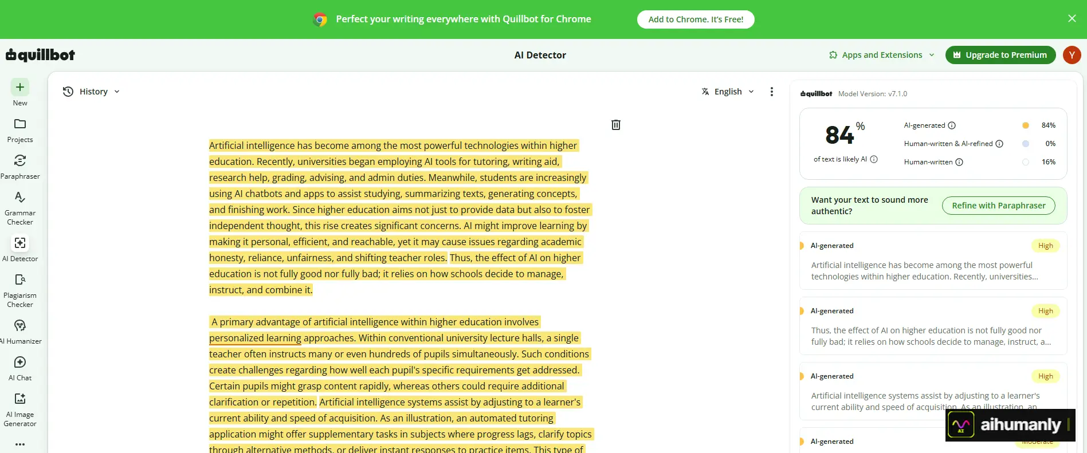This screenshot has height=453, width=1087.
Task: Click Add to Chrome. It's Free! button
Action: point(696,19)
